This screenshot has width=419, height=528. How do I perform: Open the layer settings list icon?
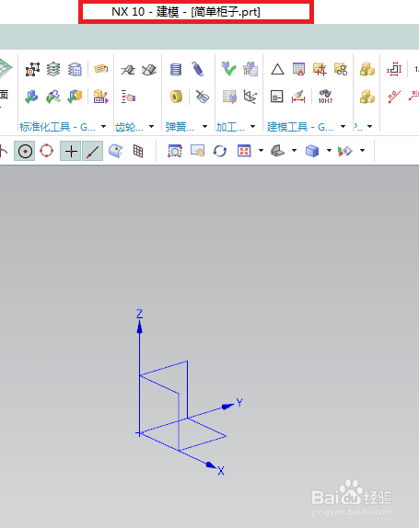pyautogui.click(x=75, y=70)
